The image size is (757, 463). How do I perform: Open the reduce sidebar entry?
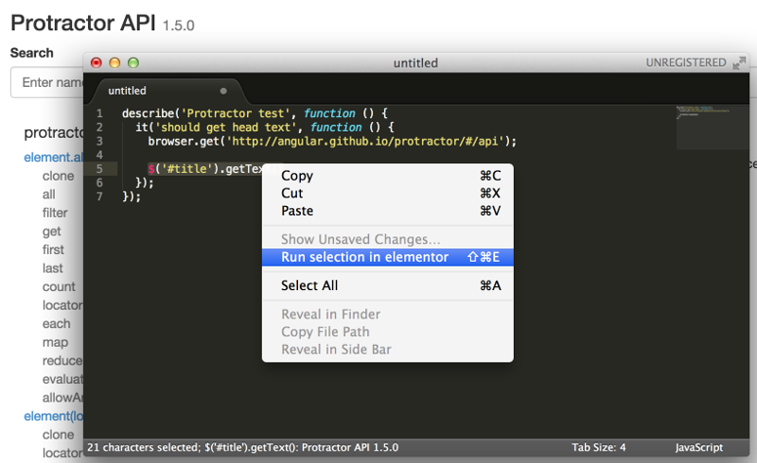(x=62, y=361)
